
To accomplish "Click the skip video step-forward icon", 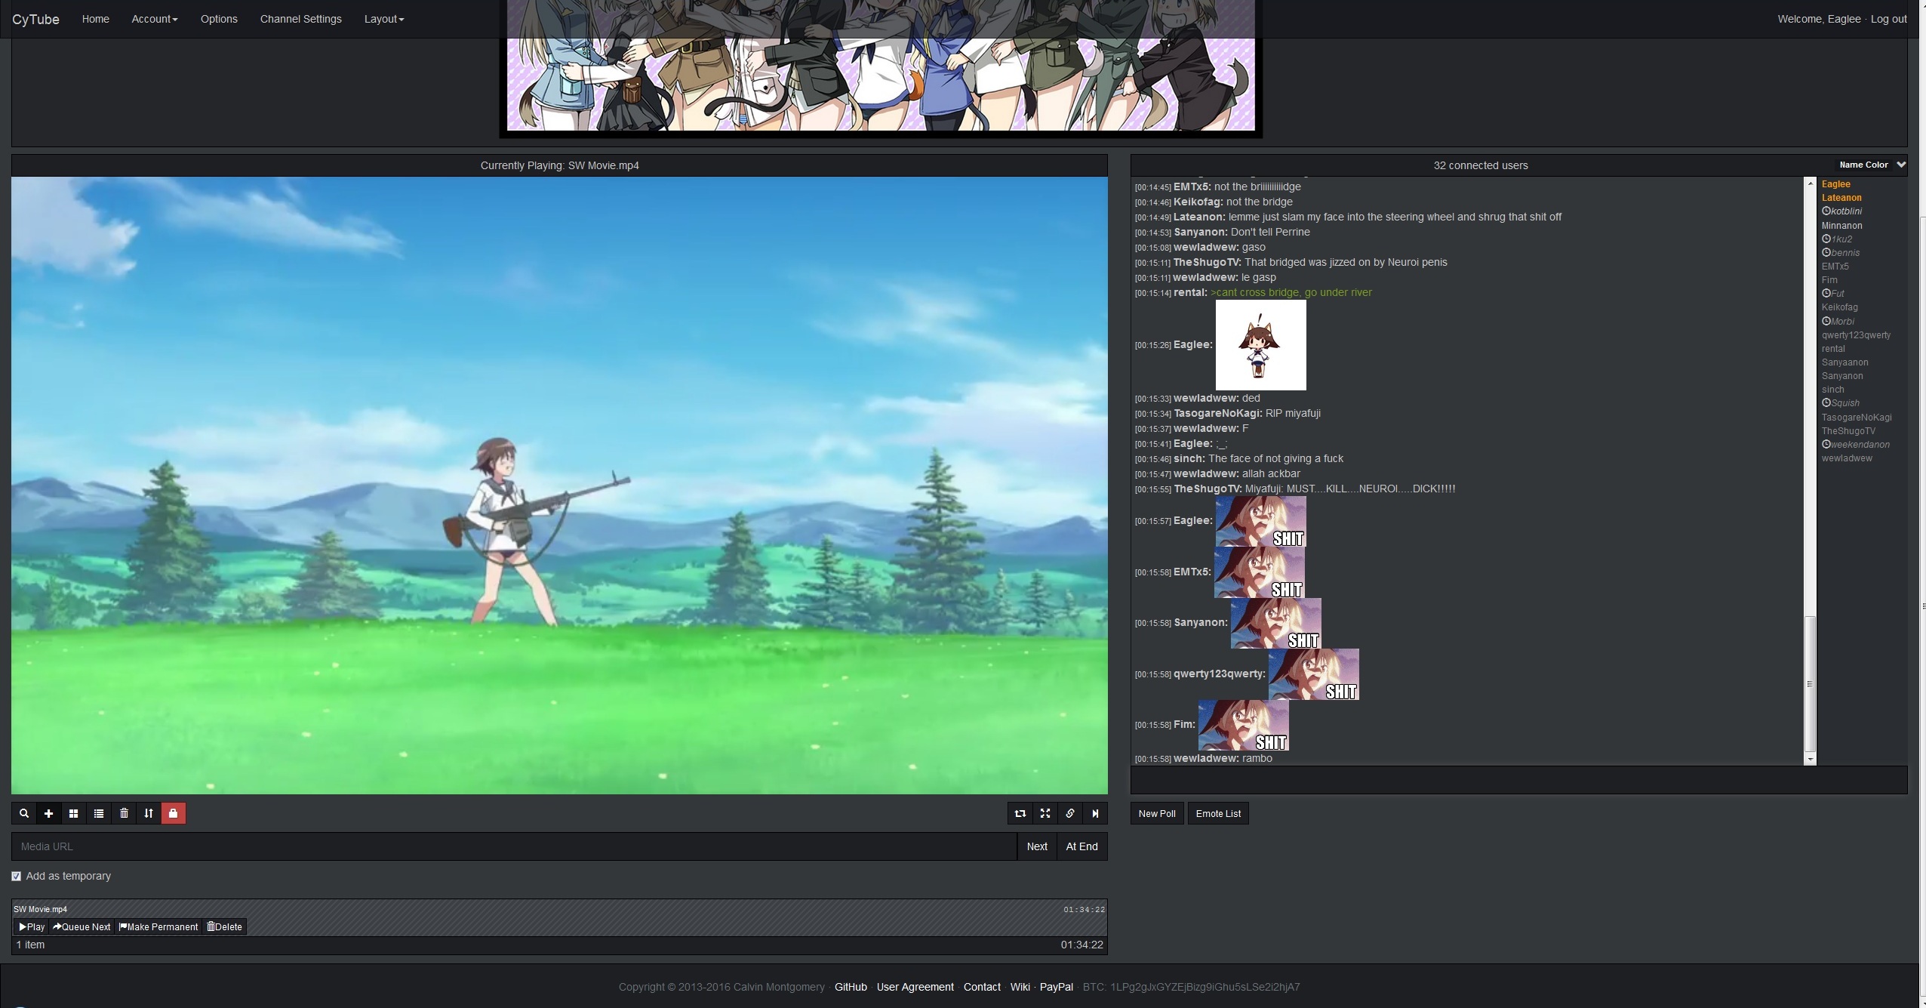I will click(1095, 813).
